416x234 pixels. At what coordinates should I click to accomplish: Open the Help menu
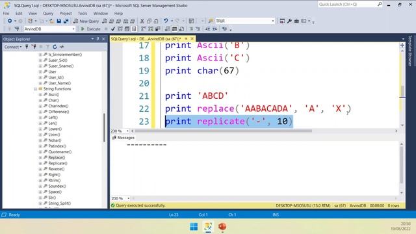point(118,13)
